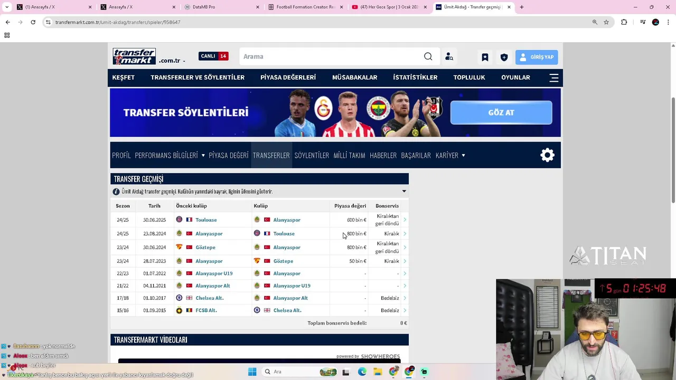
Task: Click the Göztepe club crest in 30.06.2024 row
Action: click(x=179, y=247)
